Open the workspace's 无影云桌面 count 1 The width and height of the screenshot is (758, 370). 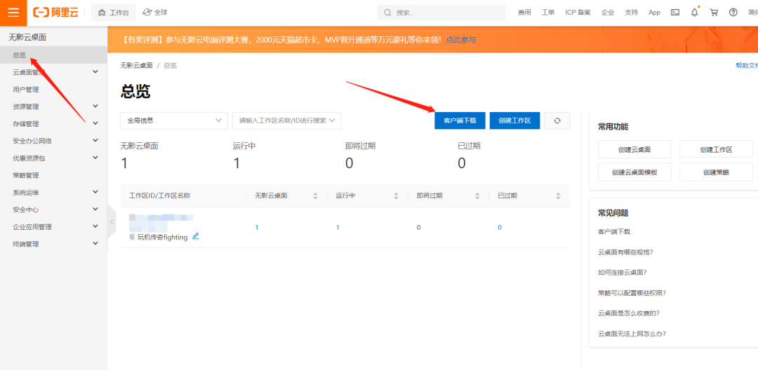[257, 227]
